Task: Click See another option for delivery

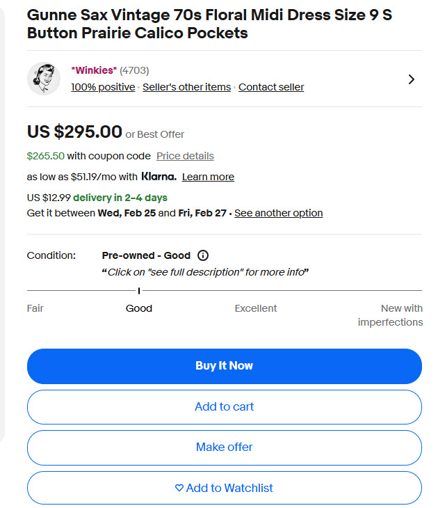Action: pos(278,213)
